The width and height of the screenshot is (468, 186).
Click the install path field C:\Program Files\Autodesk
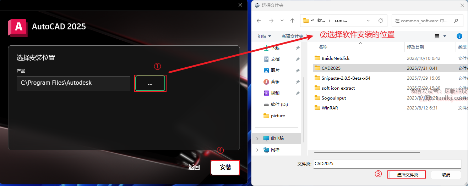click(x=74, y=83)
